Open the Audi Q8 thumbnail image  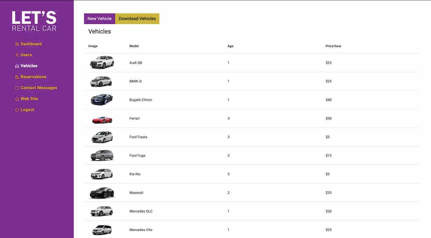point(102,63)
